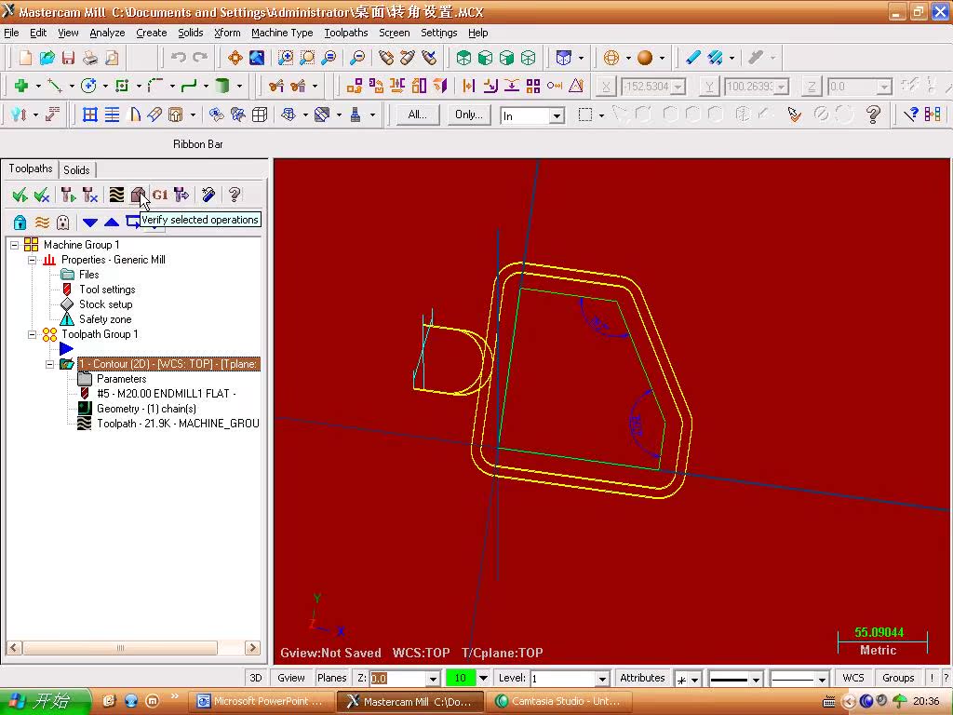Open the line width dropdown
Image resolution: width=953 pixels, height=715 pixels.
coord(821,679)
